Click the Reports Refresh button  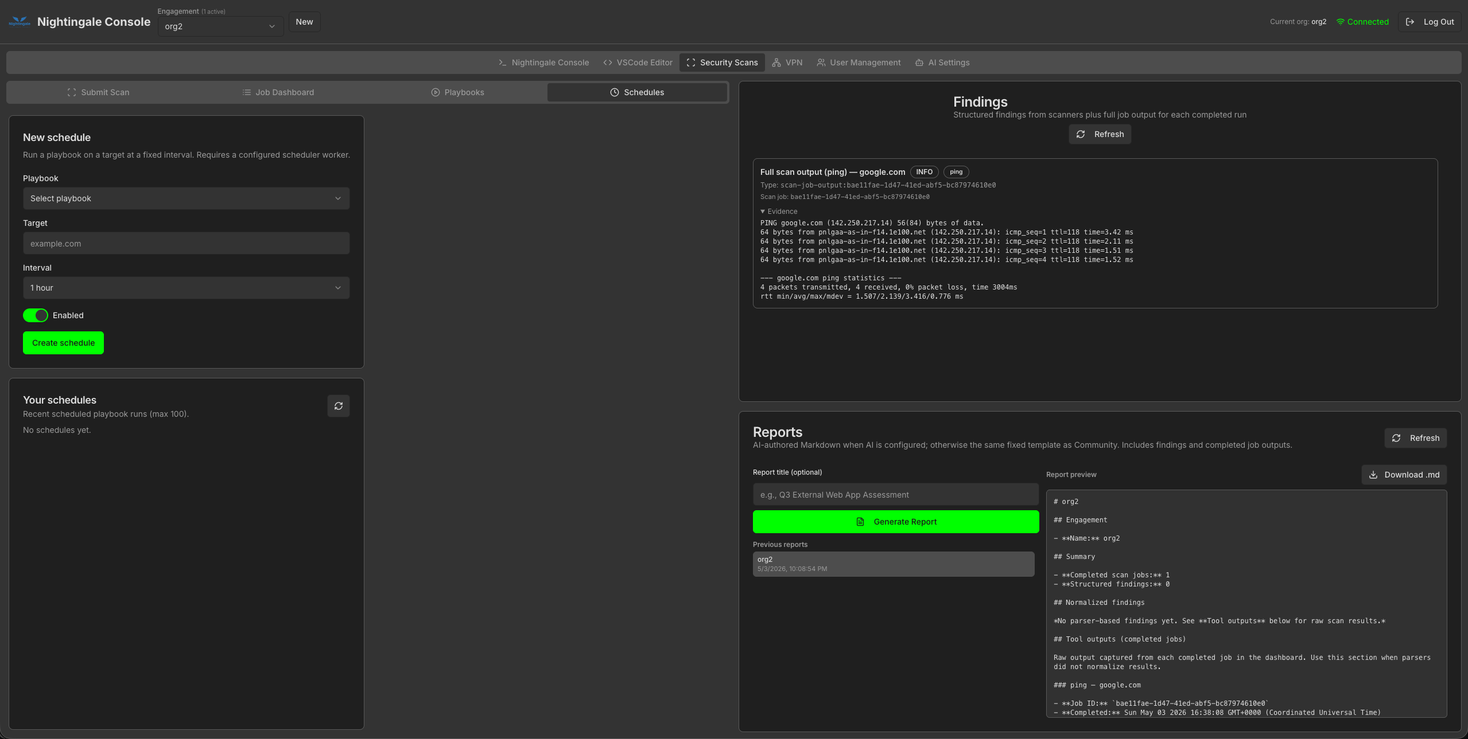click(x=1415, y=438)
